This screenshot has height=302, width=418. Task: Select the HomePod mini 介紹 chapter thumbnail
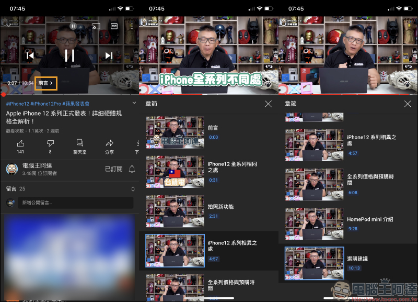(315, 224)
